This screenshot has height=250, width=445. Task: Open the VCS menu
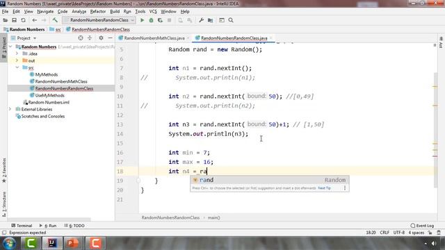click(153, 12)
